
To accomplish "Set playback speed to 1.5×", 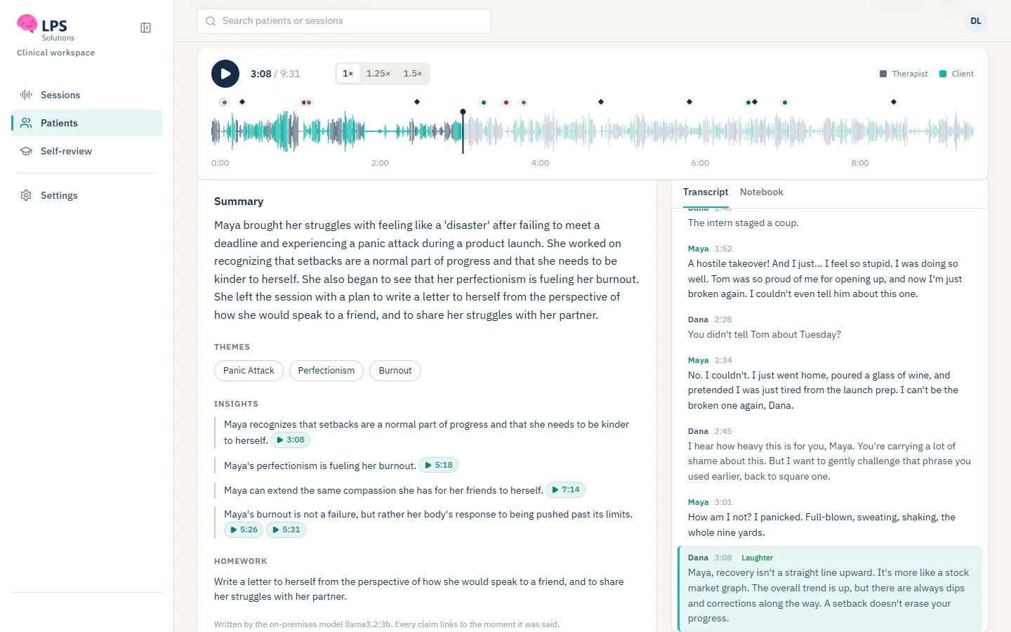I will point(413,74).
